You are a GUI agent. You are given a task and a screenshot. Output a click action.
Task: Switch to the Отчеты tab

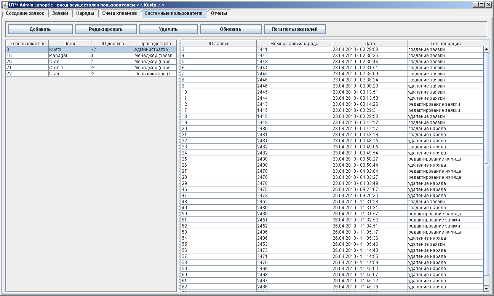[x=219, y=13]
